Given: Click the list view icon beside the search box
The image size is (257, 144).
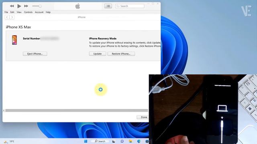Looking at the screenshot, I should [x=108, y=6].
